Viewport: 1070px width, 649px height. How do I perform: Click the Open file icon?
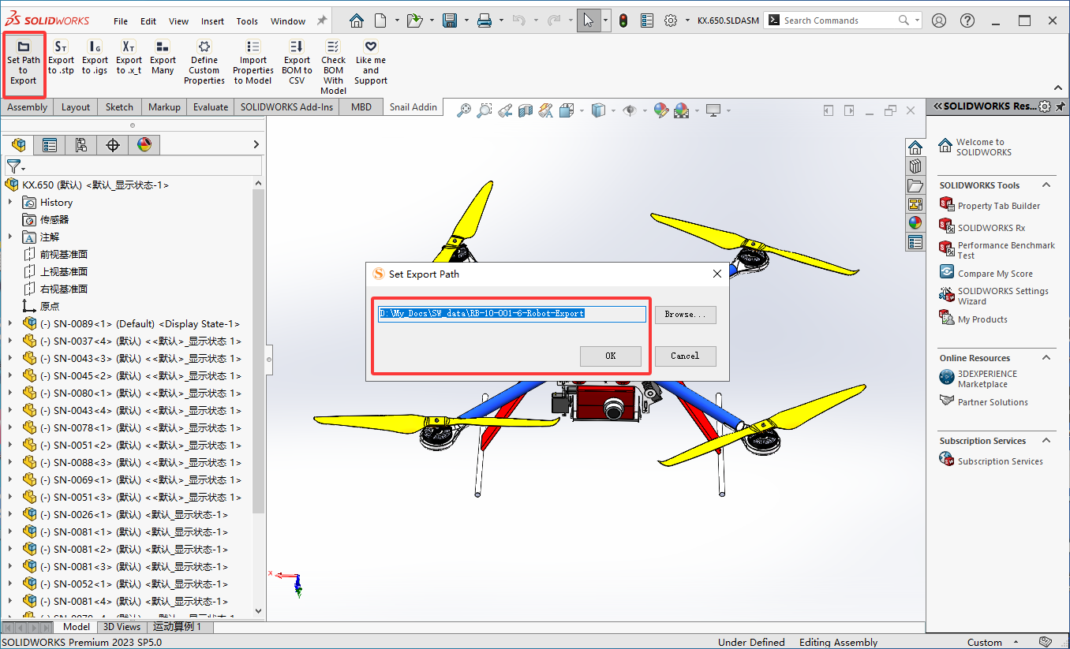(x=415, y=21)
